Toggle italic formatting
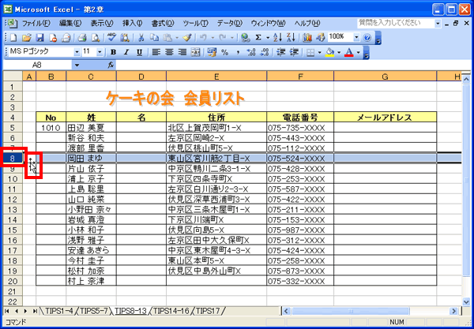Viewport: 474px width, 329px height. click(x=126, y=53)
